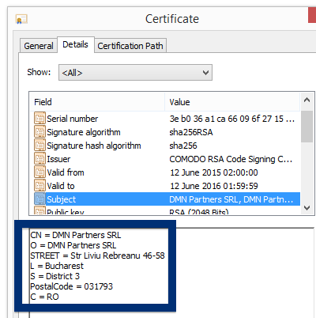Select the Signature algorithm field icon
This screenshot has height=318, width=316.
39,132
